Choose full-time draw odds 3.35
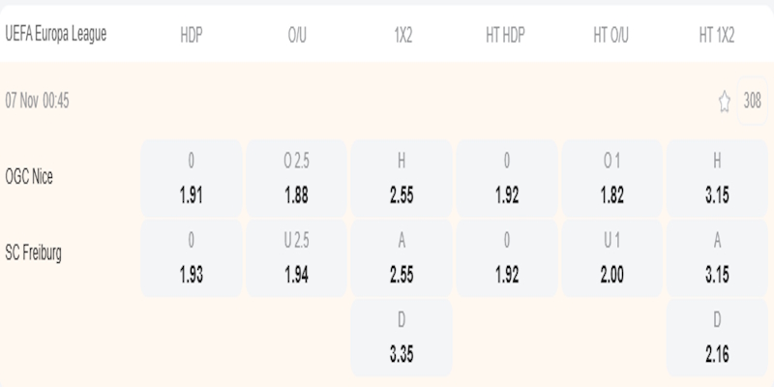This screenshot has width=774, height=387. click(x=402, y=337)
